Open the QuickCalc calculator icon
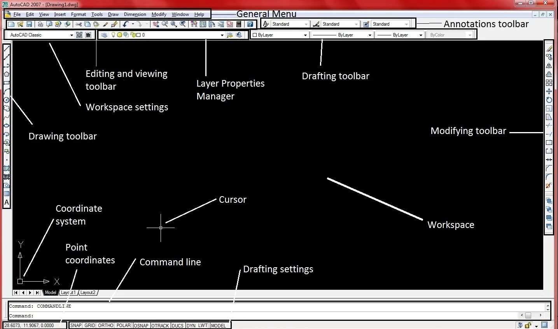This screenshot has width=558, height=329. tap(239, 24)
